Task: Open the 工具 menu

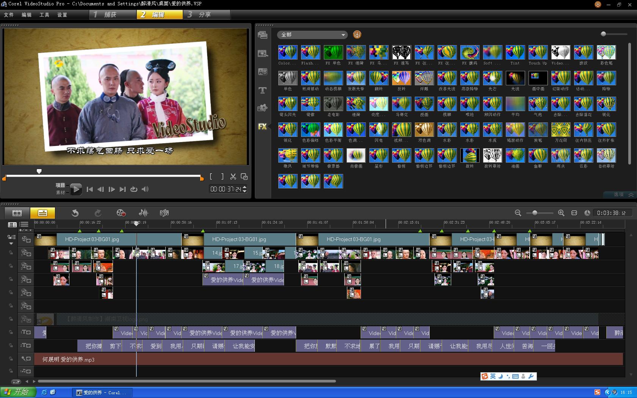Action: [44, 15]
